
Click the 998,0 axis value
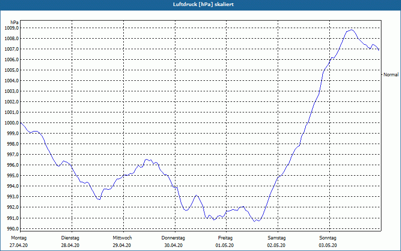13,144
